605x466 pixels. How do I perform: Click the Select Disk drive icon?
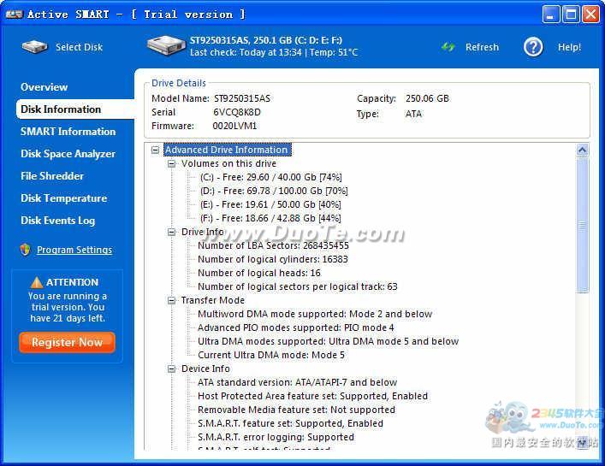pos(35,47)
